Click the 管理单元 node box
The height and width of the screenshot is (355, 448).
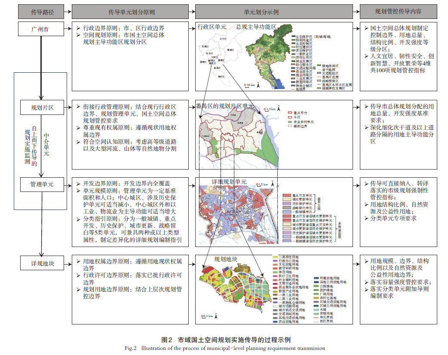pos(42,185)
